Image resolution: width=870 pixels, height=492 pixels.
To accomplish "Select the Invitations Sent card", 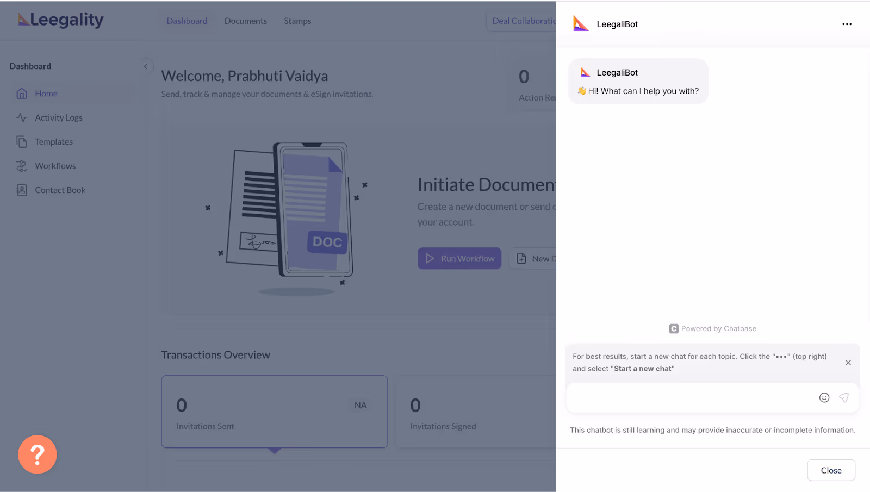I will tap(275, 412).
